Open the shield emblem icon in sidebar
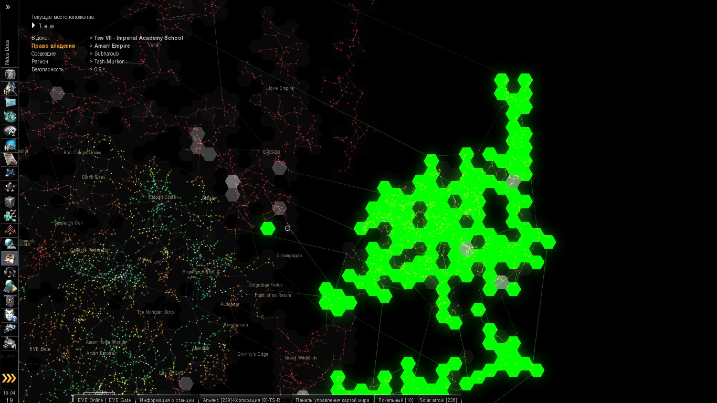This screenshot has width=717, height=403. click(10, 301)
